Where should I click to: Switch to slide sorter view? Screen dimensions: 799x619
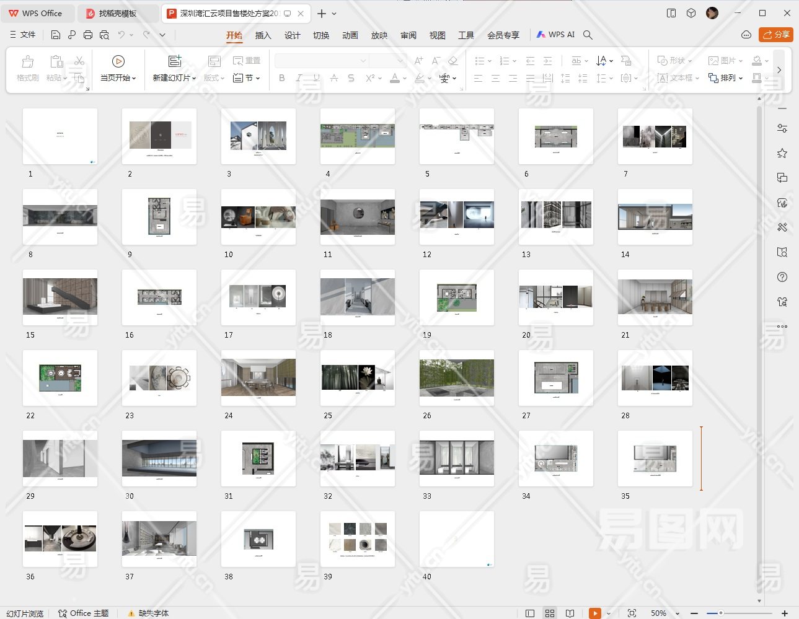[x=550, y=613]
